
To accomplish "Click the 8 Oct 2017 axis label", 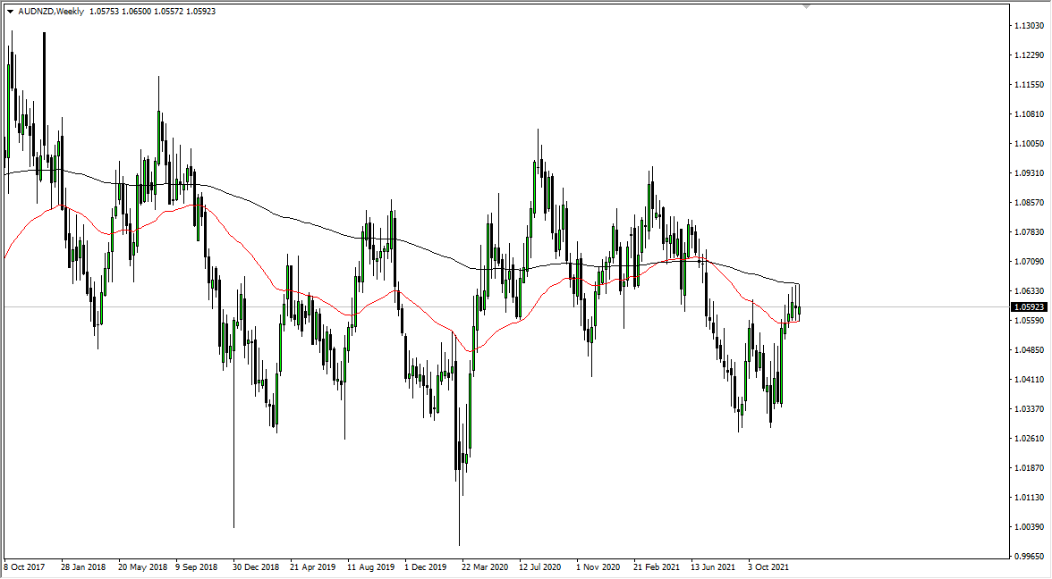I will 22,566.
